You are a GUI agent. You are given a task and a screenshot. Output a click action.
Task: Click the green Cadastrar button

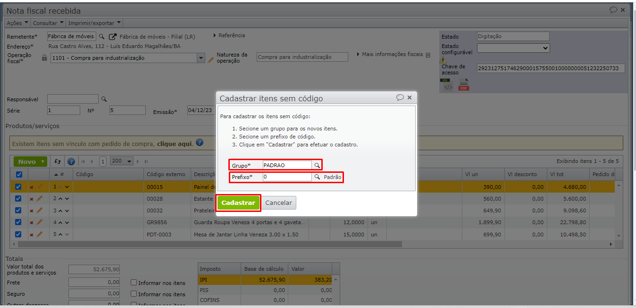coord(238,203)
